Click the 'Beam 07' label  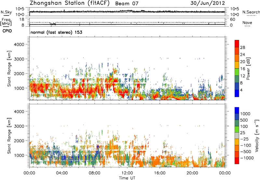pos(127,4)
